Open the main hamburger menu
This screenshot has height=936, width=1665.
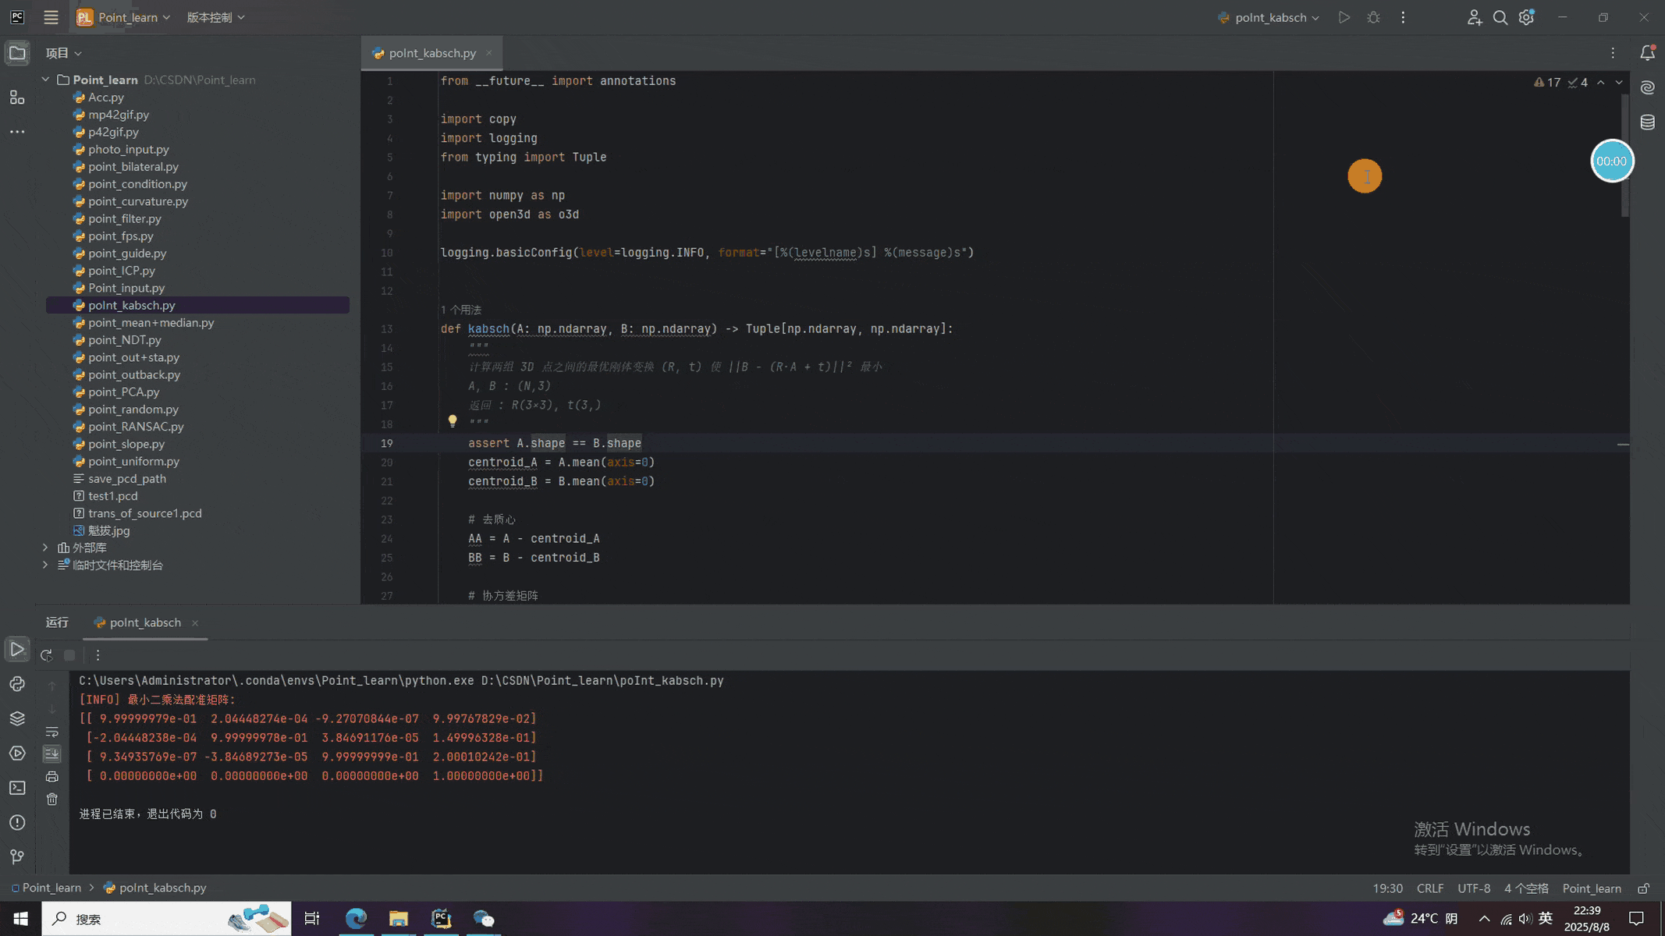pos(51,17)
